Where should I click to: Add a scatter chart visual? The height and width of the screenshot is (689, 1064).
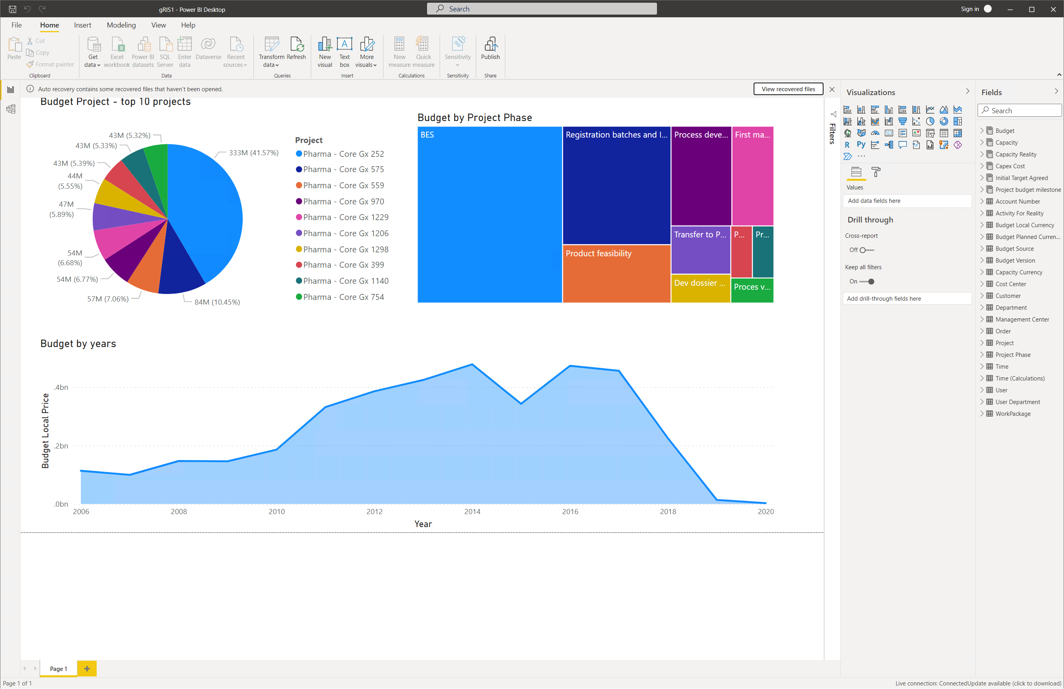pos(916,121)
